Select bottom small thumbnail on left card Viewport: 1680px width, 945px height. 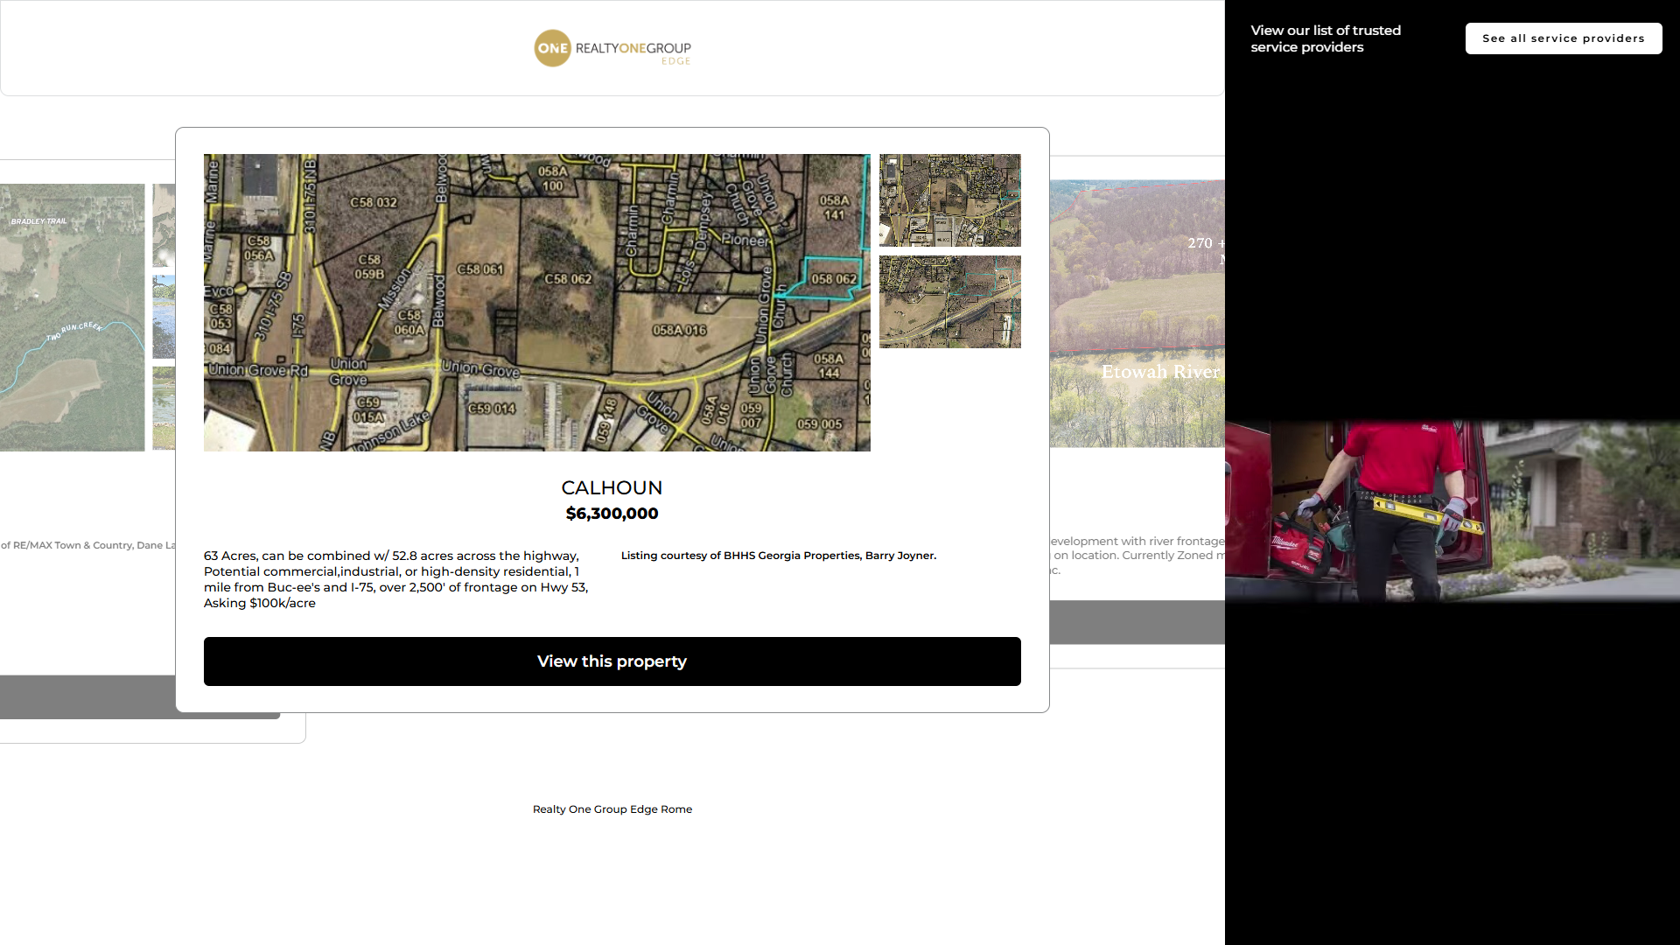[164, 408]
